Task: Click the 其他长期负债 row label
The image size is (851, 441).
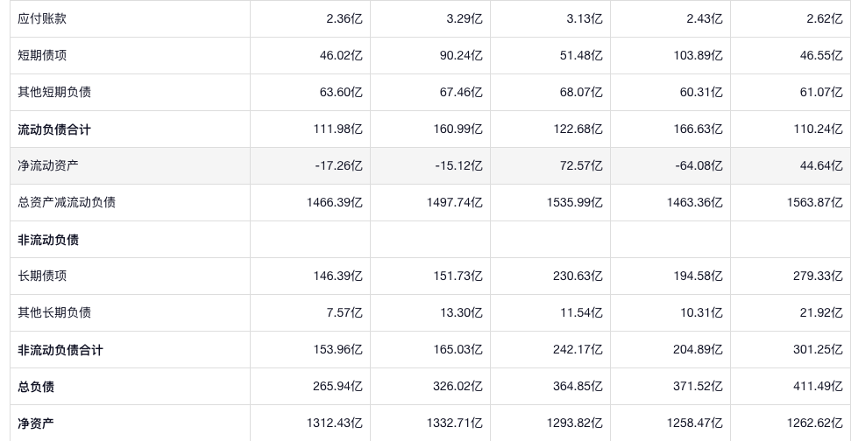Action: pos(54,312)
